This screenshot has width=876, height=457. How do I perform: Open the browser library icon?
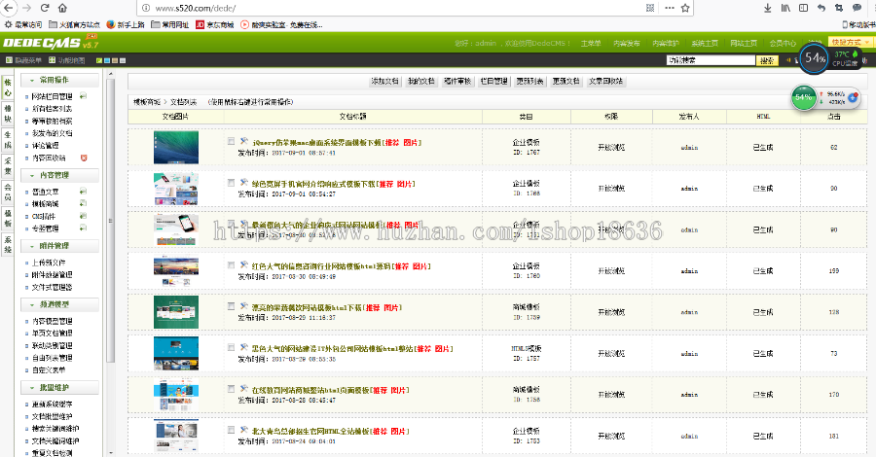pos(785,8)
